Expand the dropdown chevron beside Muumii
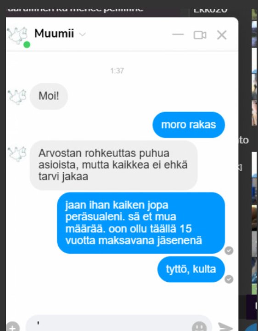The height and width of the screenshot is (331, 258). tap(82, 34)
